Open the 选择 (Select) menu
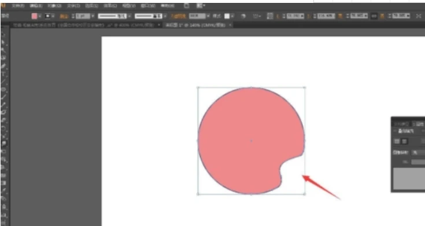Screen dimensions: 425x226 click(91, 6)
